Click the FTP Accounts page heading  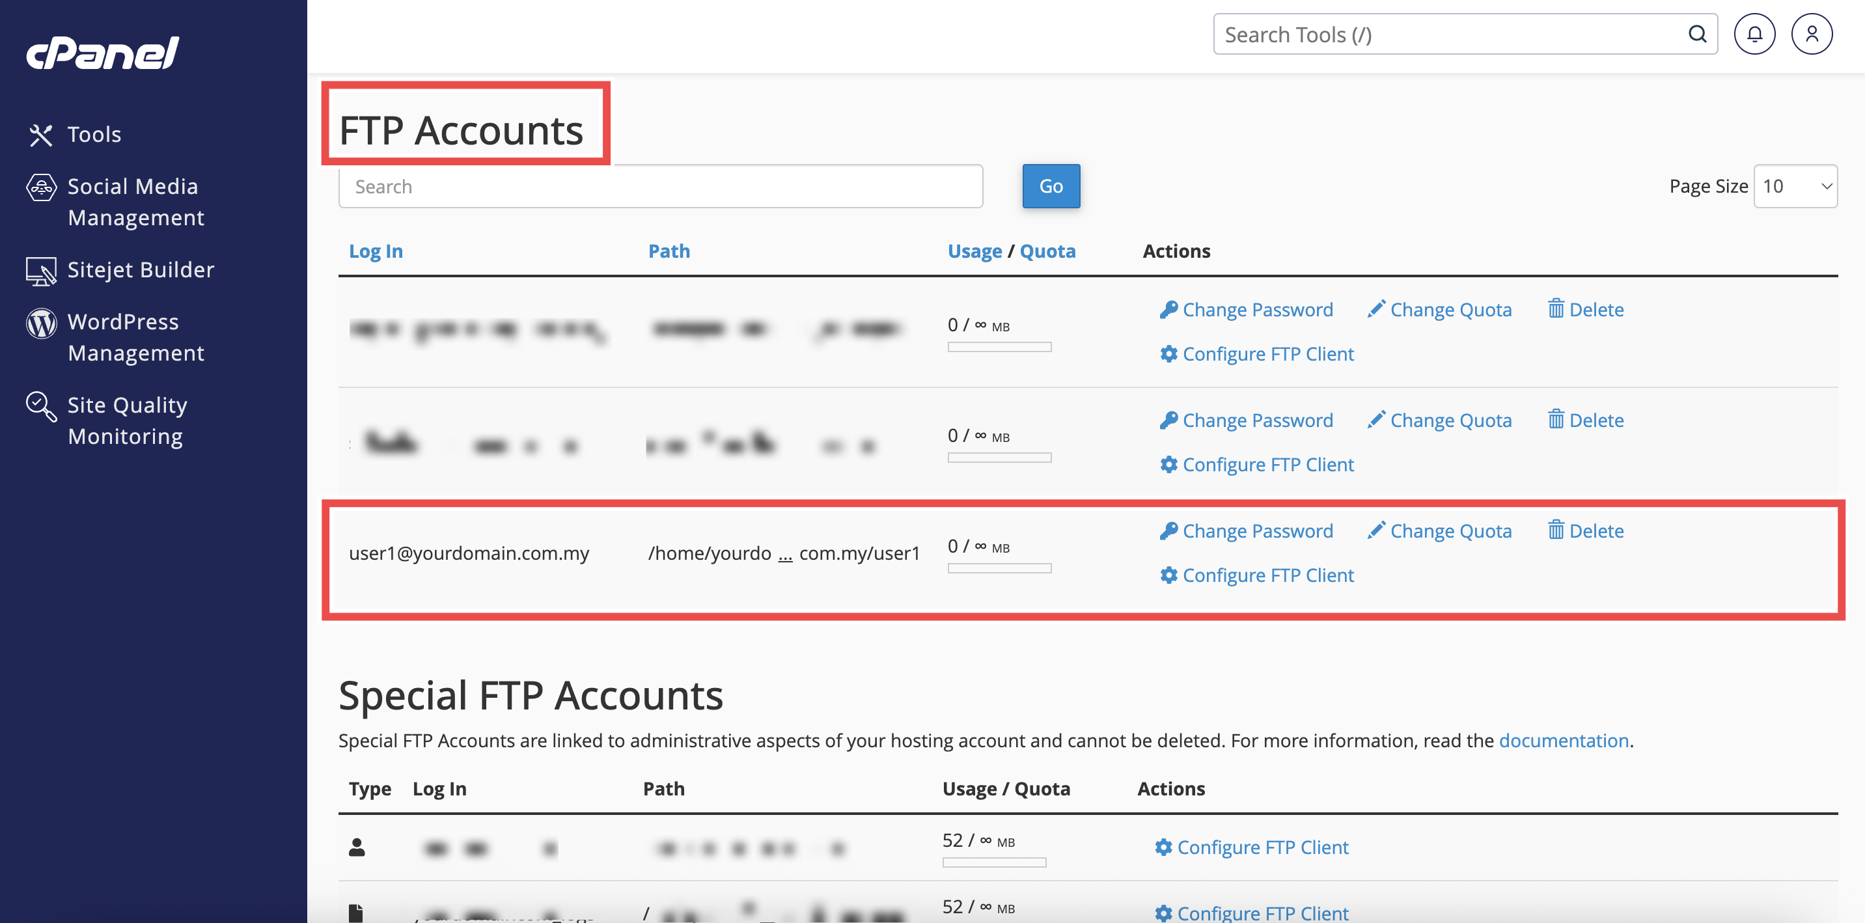coord(461,131)
